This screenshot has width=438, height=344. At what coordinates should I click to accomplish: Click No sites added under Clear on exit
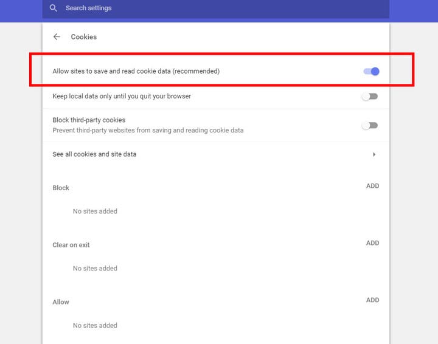point(95,269)
